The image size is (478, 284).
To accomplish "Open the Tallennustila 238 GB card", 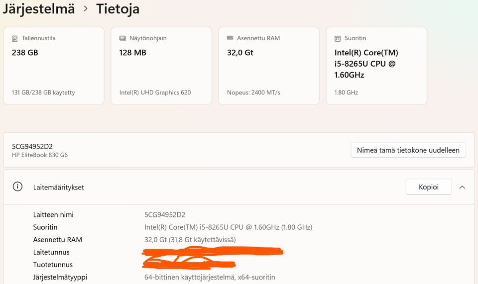I will coord(54,66).
